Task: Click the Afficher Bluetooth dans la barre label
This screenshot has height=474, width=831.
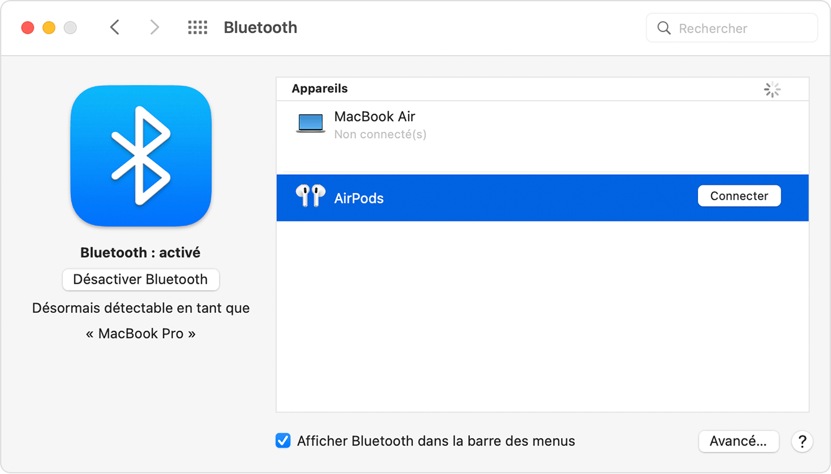Action: 436,441
